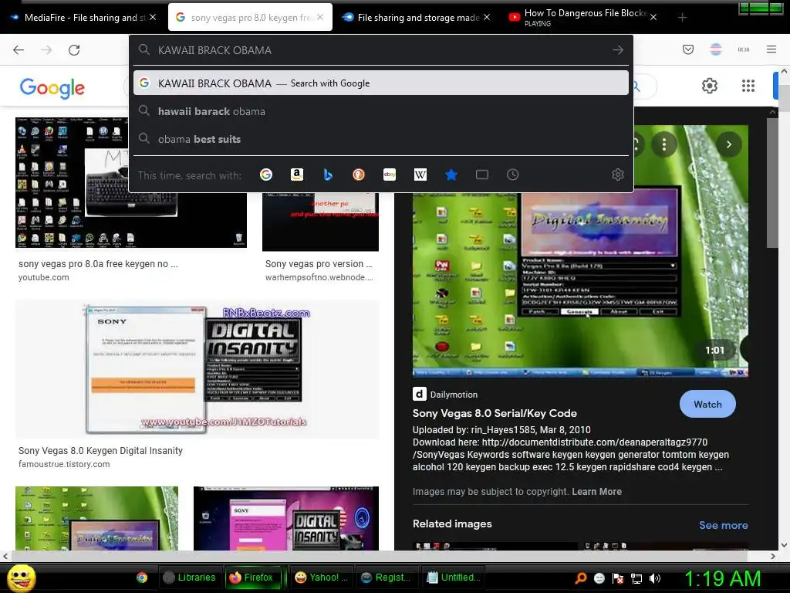Image resolution: width=790 pixels, height=593 pixels.
Task: Pick the hawaii barack obama suggestion
Action: click(x=381, y=111)
